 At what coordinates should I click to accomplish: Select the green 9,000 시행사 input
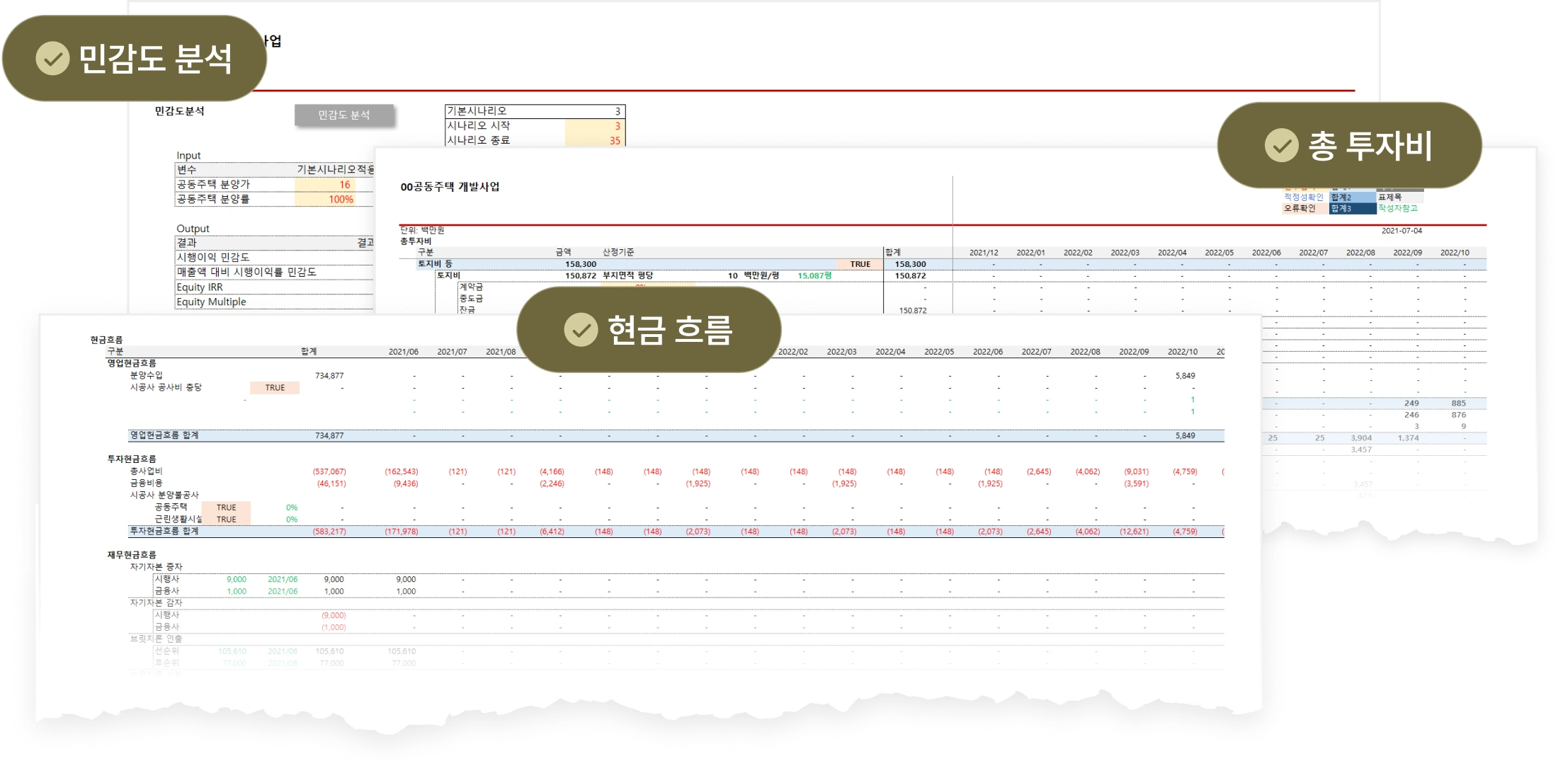coord(237,579)
